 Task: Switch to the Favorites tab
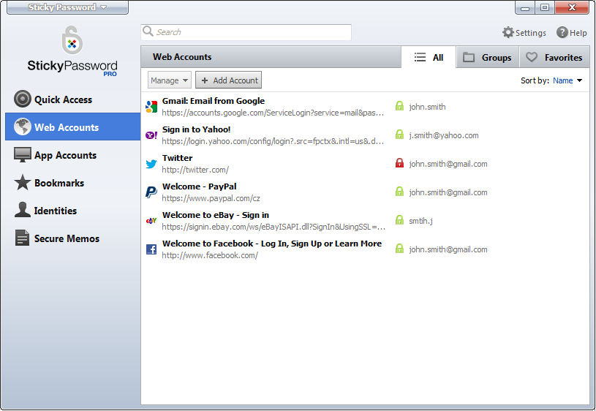554,58
